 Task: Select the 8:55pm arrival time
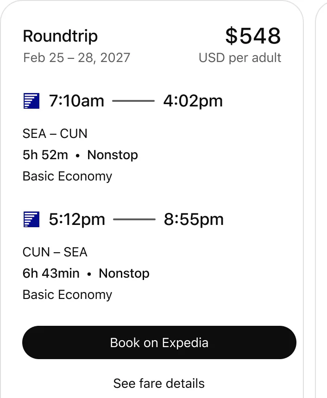click(x=193, y=219)
